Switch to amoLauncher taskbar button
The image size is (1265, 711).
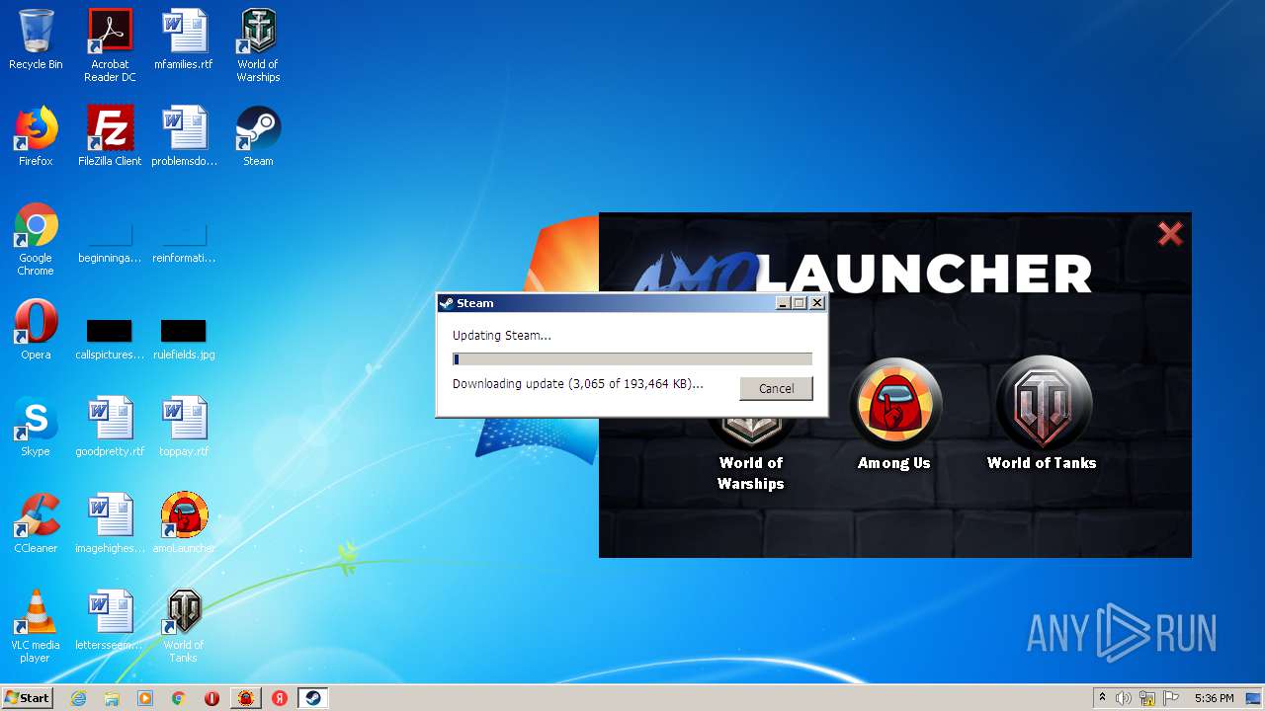coord(245,698)
